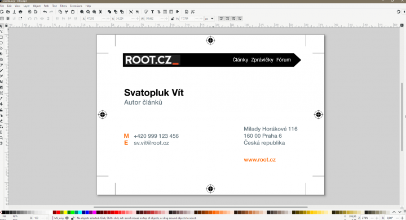Viewport: 406px width, 220px height.
Task: Open the Fill and Stroke dialog icon
Action: (x=146, y=12)
